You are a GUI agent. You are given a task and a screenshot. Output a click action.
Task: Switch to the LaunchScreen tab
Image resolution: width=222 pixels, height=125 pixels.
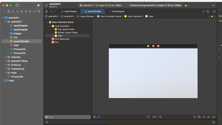(93, 11)
